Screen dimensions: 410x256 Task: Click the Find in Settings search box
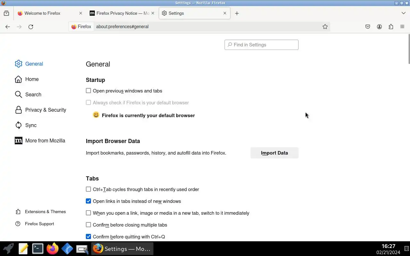(261, 45)
